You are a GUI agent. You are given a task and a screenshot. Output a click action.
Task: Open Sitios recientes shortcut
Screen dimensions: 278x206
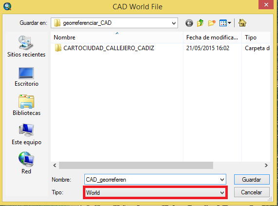point(26,46)
